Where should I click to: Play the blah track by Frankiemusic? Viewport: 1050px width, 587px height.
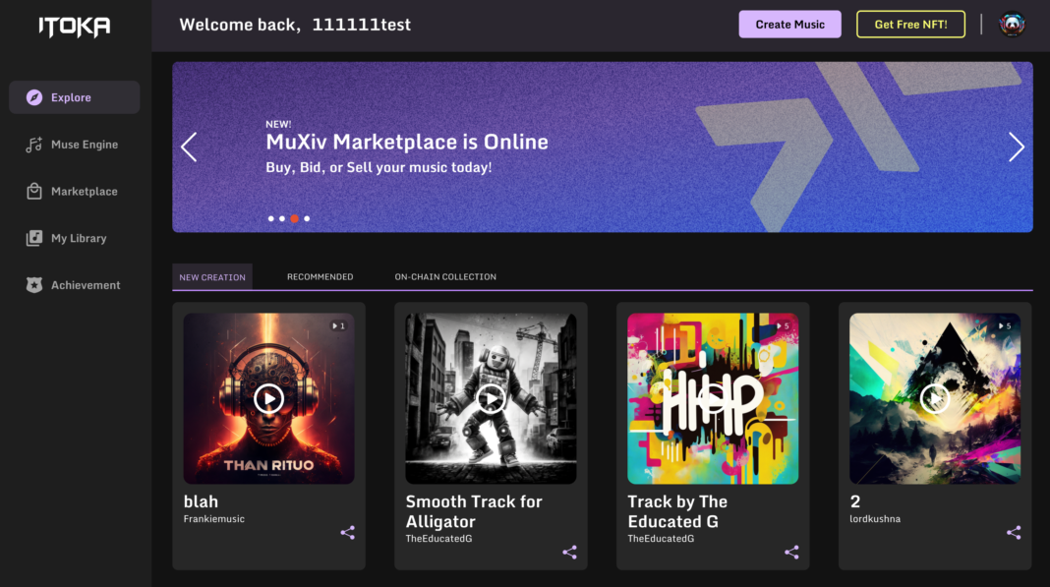[x=268, y=398]
